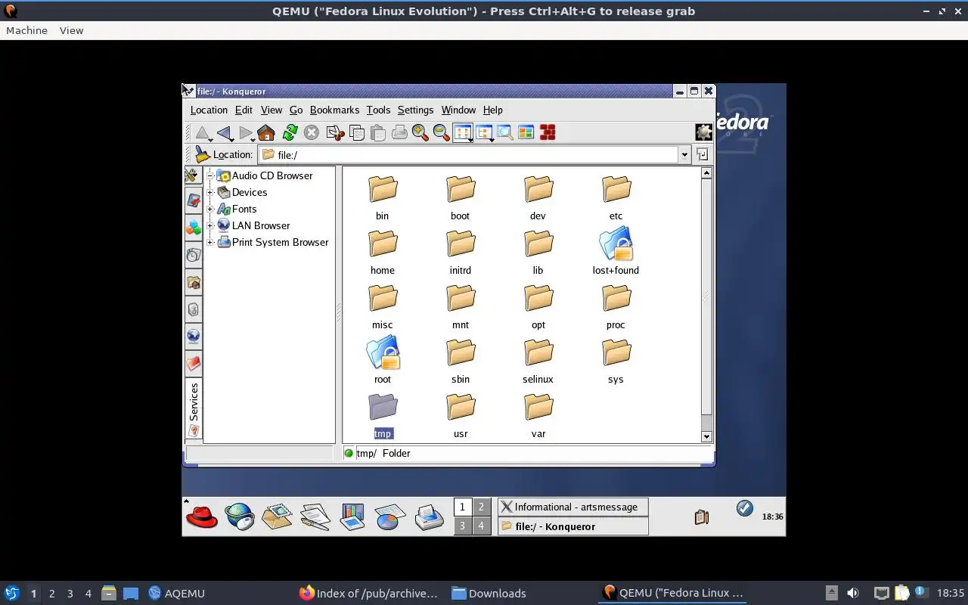Image resolution: width=968 pixels, height=605 pixels.
Task: Reload the current directory view
Action: 290,133
